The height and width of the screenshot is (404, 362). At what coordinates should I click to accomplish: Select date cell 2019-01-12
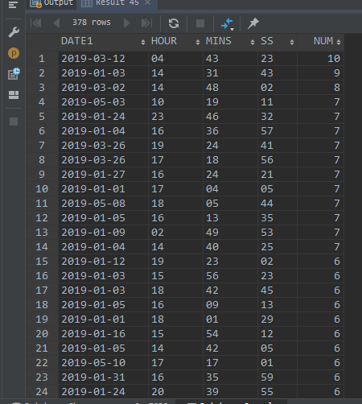[x=103, y=262]
